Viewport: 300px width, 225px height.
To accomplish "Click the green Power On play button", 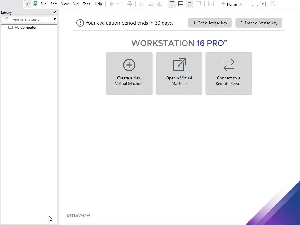I will (x=112, y=4).
